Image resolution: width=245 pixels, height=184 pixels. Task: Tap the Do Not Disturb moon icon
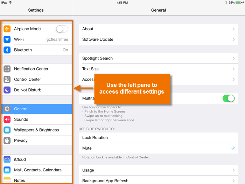(x=7, y=90)
